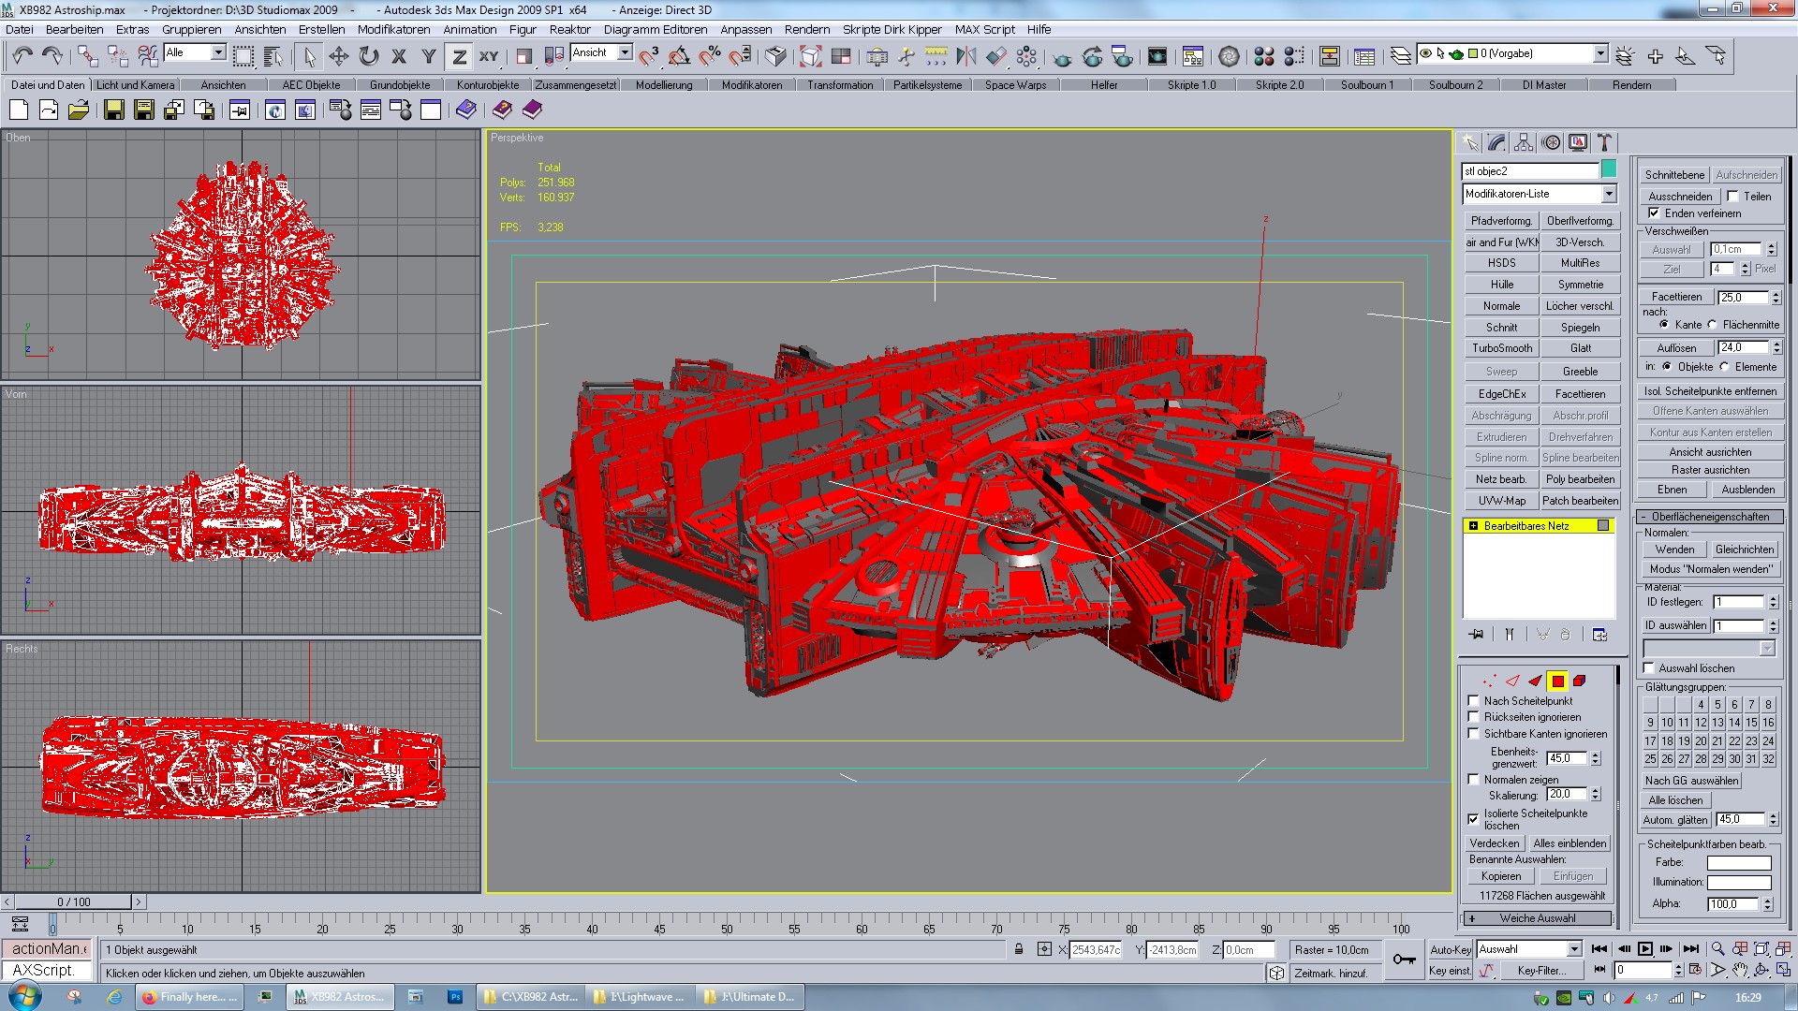
Task: Increase the Facettieren spinner value
Action: click(x=1776, y=293)
